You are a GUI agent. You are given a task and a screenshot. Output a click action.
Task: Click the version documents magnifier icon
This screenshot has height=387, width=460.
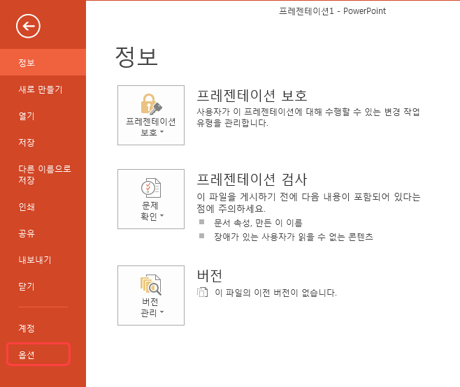coord(151,285)
